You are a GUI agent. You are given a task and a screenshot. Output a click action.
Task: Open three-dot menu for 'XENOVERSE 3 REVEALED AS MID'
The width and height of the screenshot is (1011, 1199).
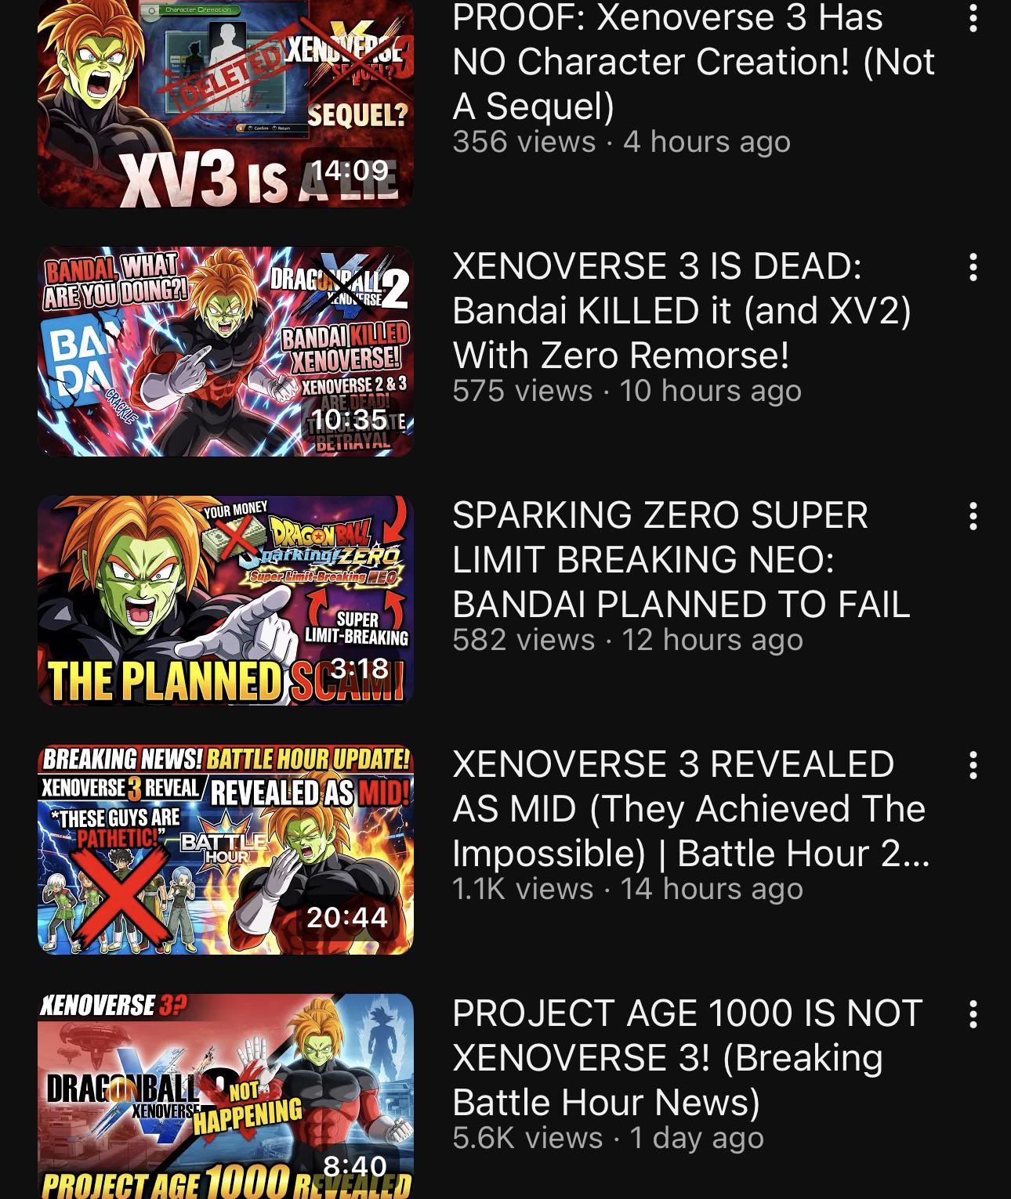tap(973, 765)
